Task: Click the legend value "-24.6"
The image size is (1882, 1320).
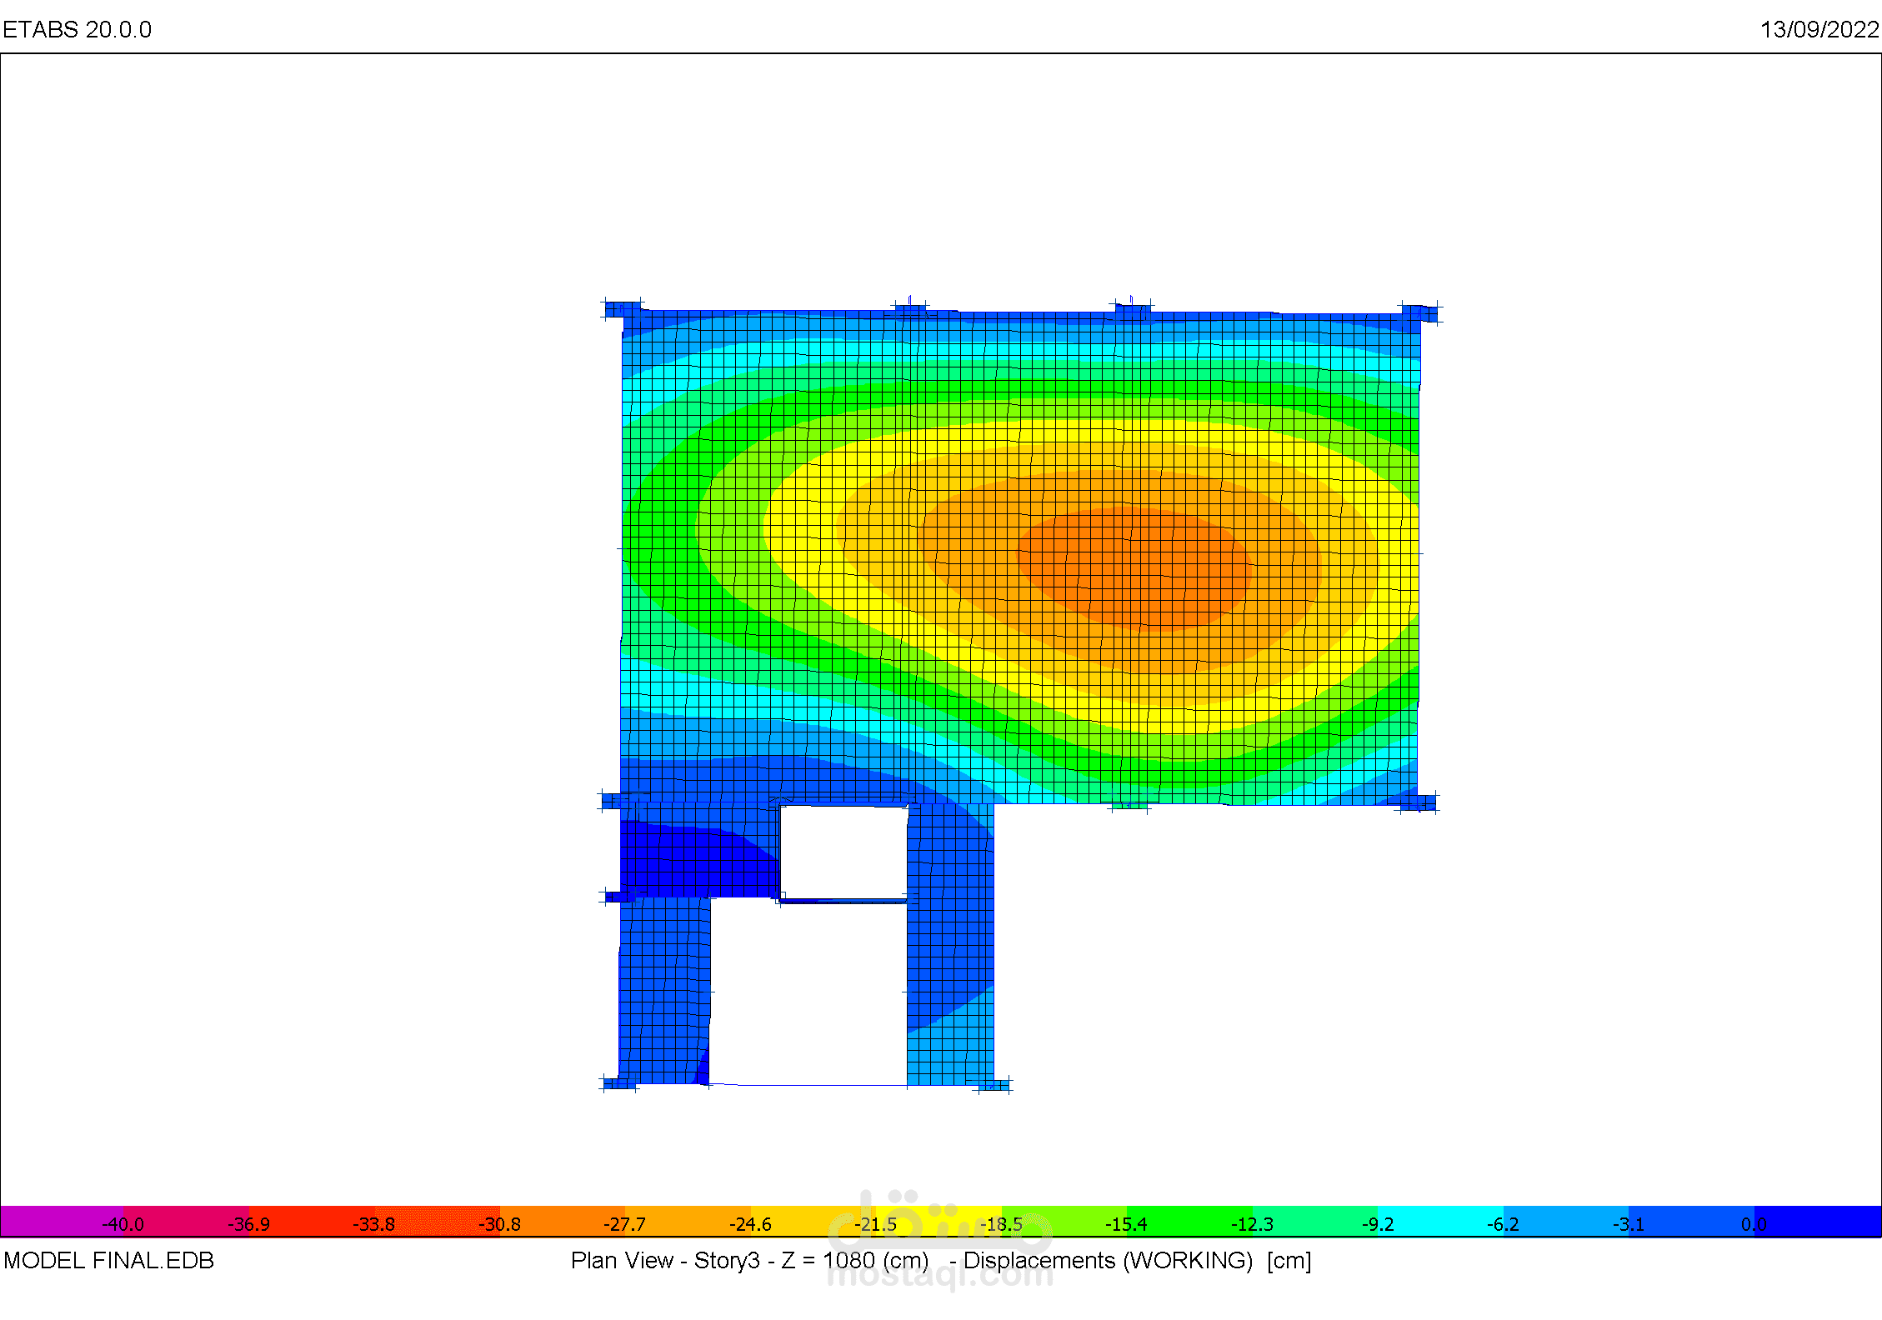Action: click(x=750, y=1224)
